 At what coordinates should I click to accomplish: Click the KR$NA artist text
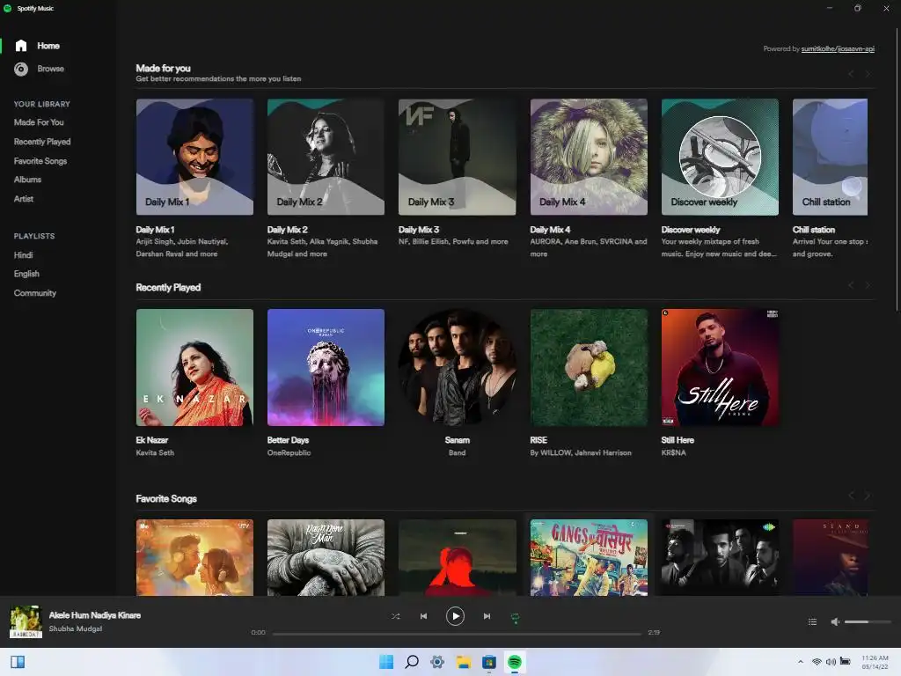click(x=673, y=452)
